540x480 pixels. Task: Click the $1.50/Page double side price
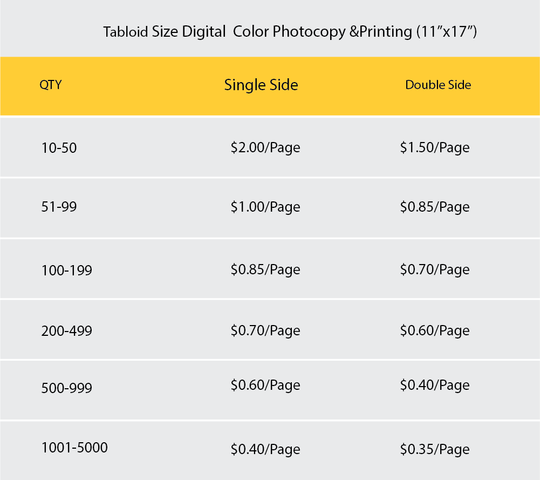click(x=434, y=147)
